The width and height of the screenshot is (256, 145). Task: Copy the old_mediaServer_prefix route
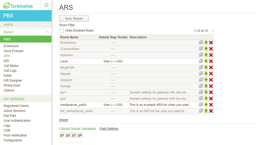click(201, 111)
